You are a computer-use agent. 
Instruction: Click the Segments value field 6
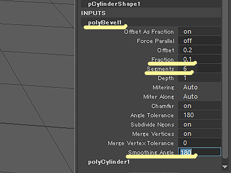point(199,68)
